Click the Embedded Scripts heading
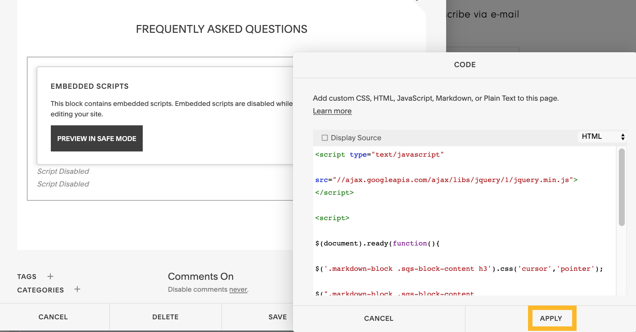Image resolution: width=636 pixels, height=332 pixels. click(x=90, y=86)
